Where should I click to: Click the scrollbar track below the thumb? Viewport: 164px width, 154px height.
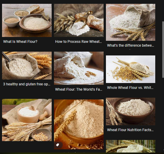163,115
